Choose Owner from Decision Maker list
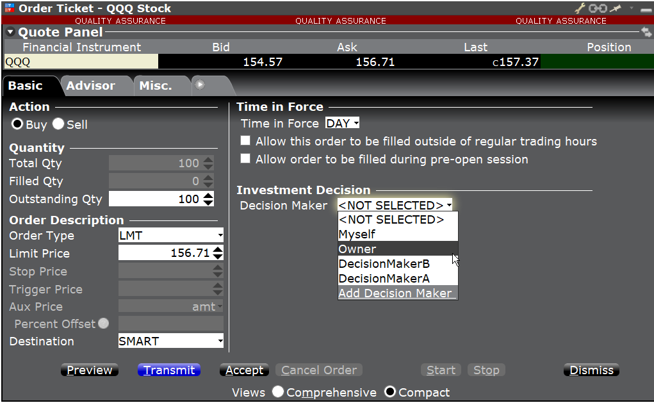 click(397, 249)
